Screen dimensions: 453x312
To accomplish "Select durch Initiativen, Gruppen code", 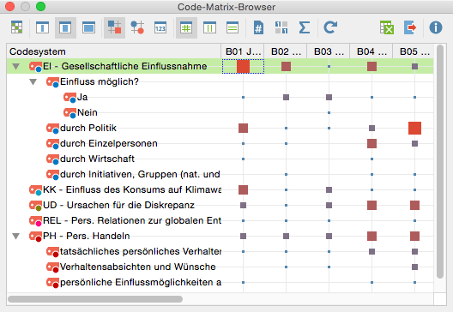I will pyautogui.click(x=140, y=174).
